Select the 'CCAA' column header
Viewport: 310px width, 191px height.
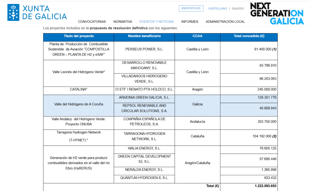coord(197,37)
